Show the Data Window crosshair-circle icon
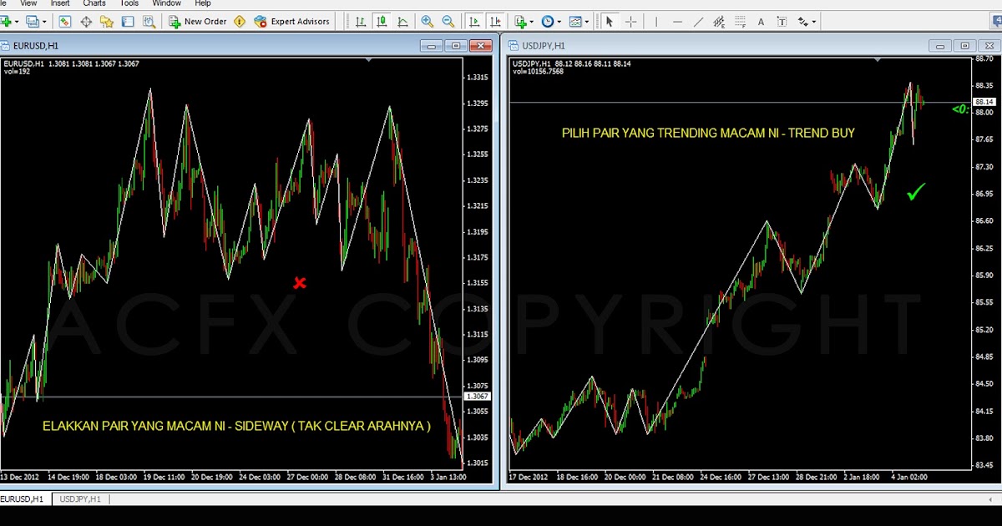The width and height of the screenshot is (1002, 526). coord(86,21)
